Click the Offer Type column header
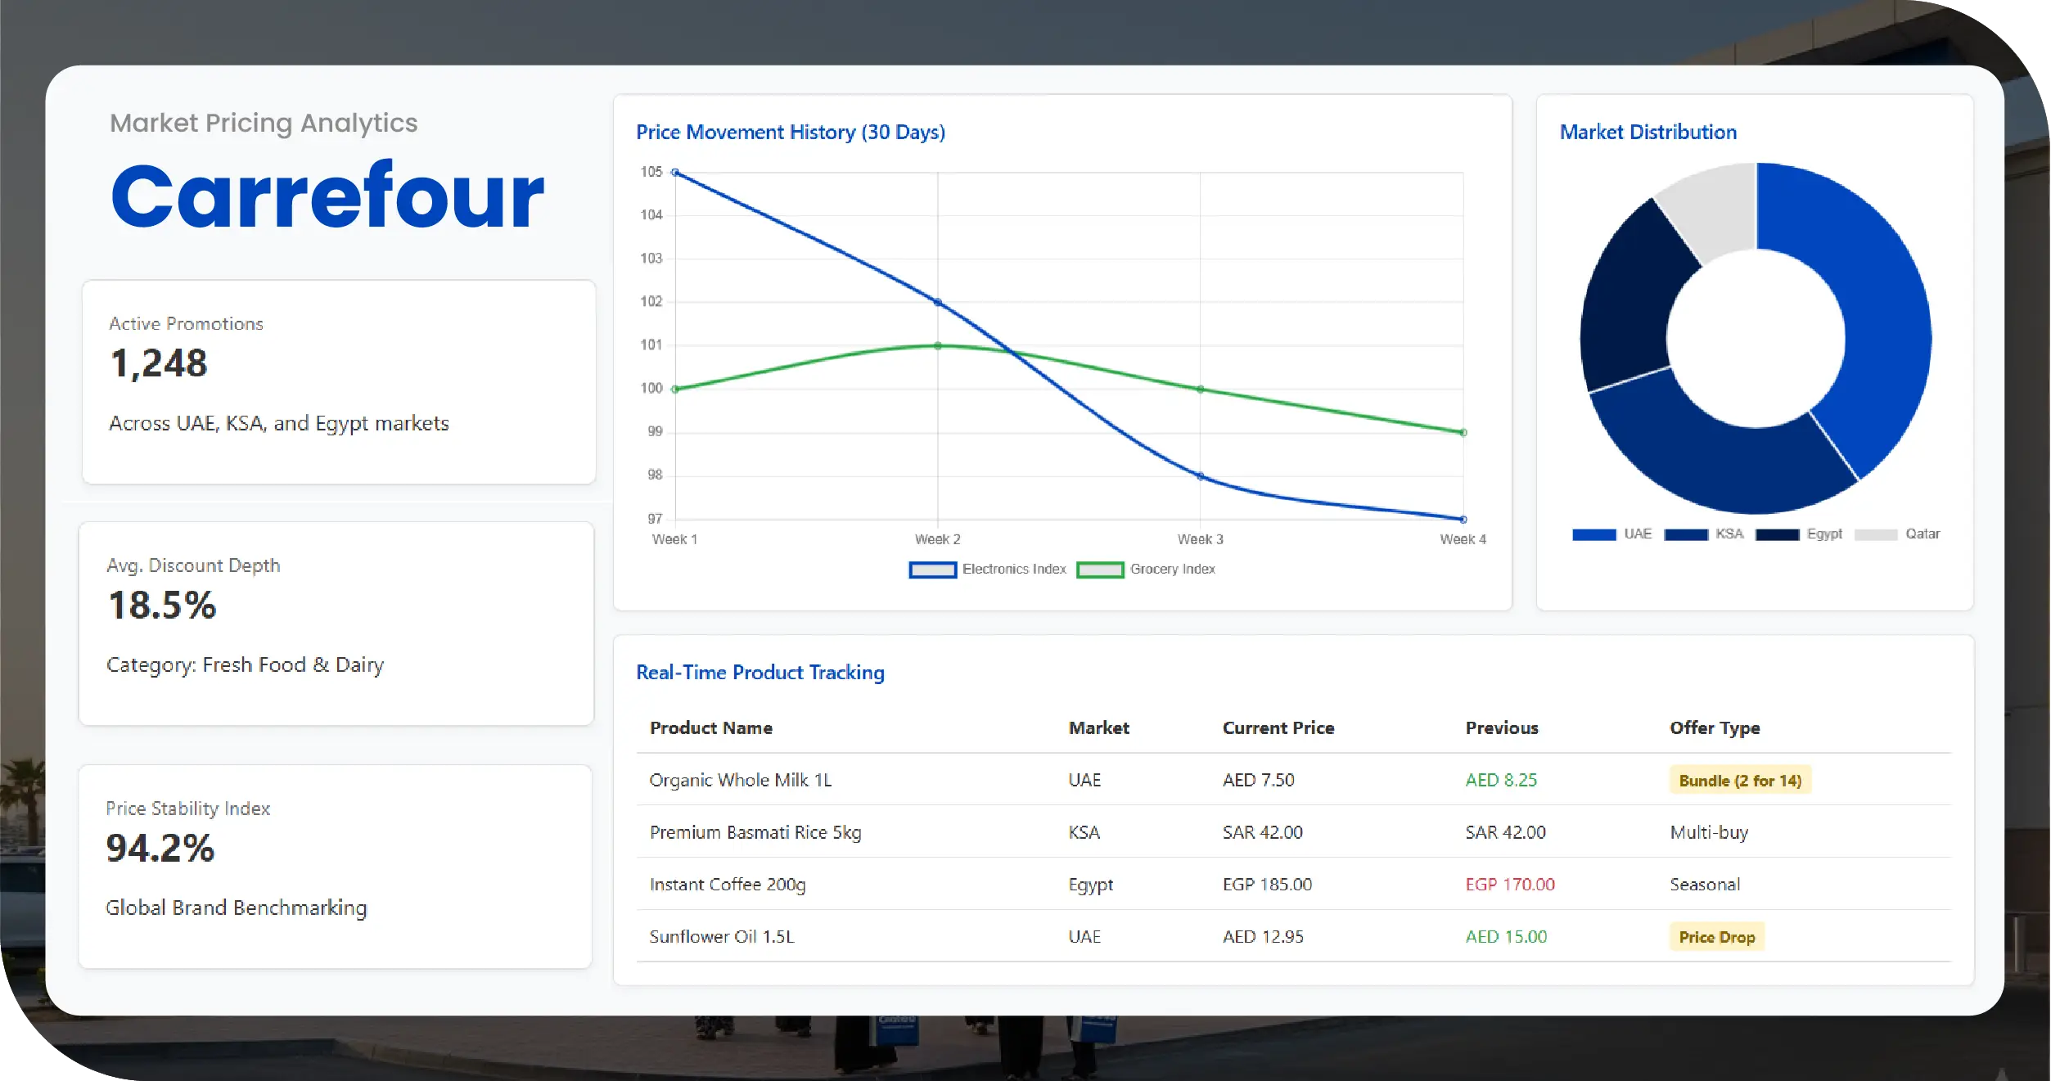 tap(1715, 728)
